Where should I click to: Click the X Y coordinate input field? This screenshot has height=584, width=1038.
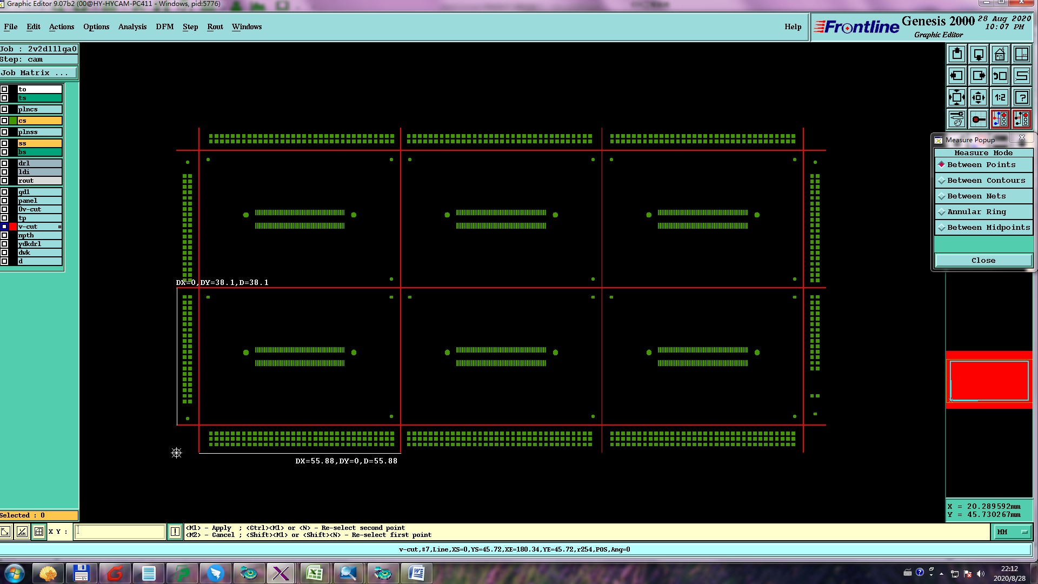(x=119, y=532)
